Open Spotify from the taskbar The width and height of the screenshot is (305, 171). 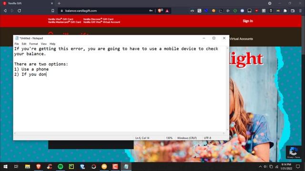(x=61, y=167)
